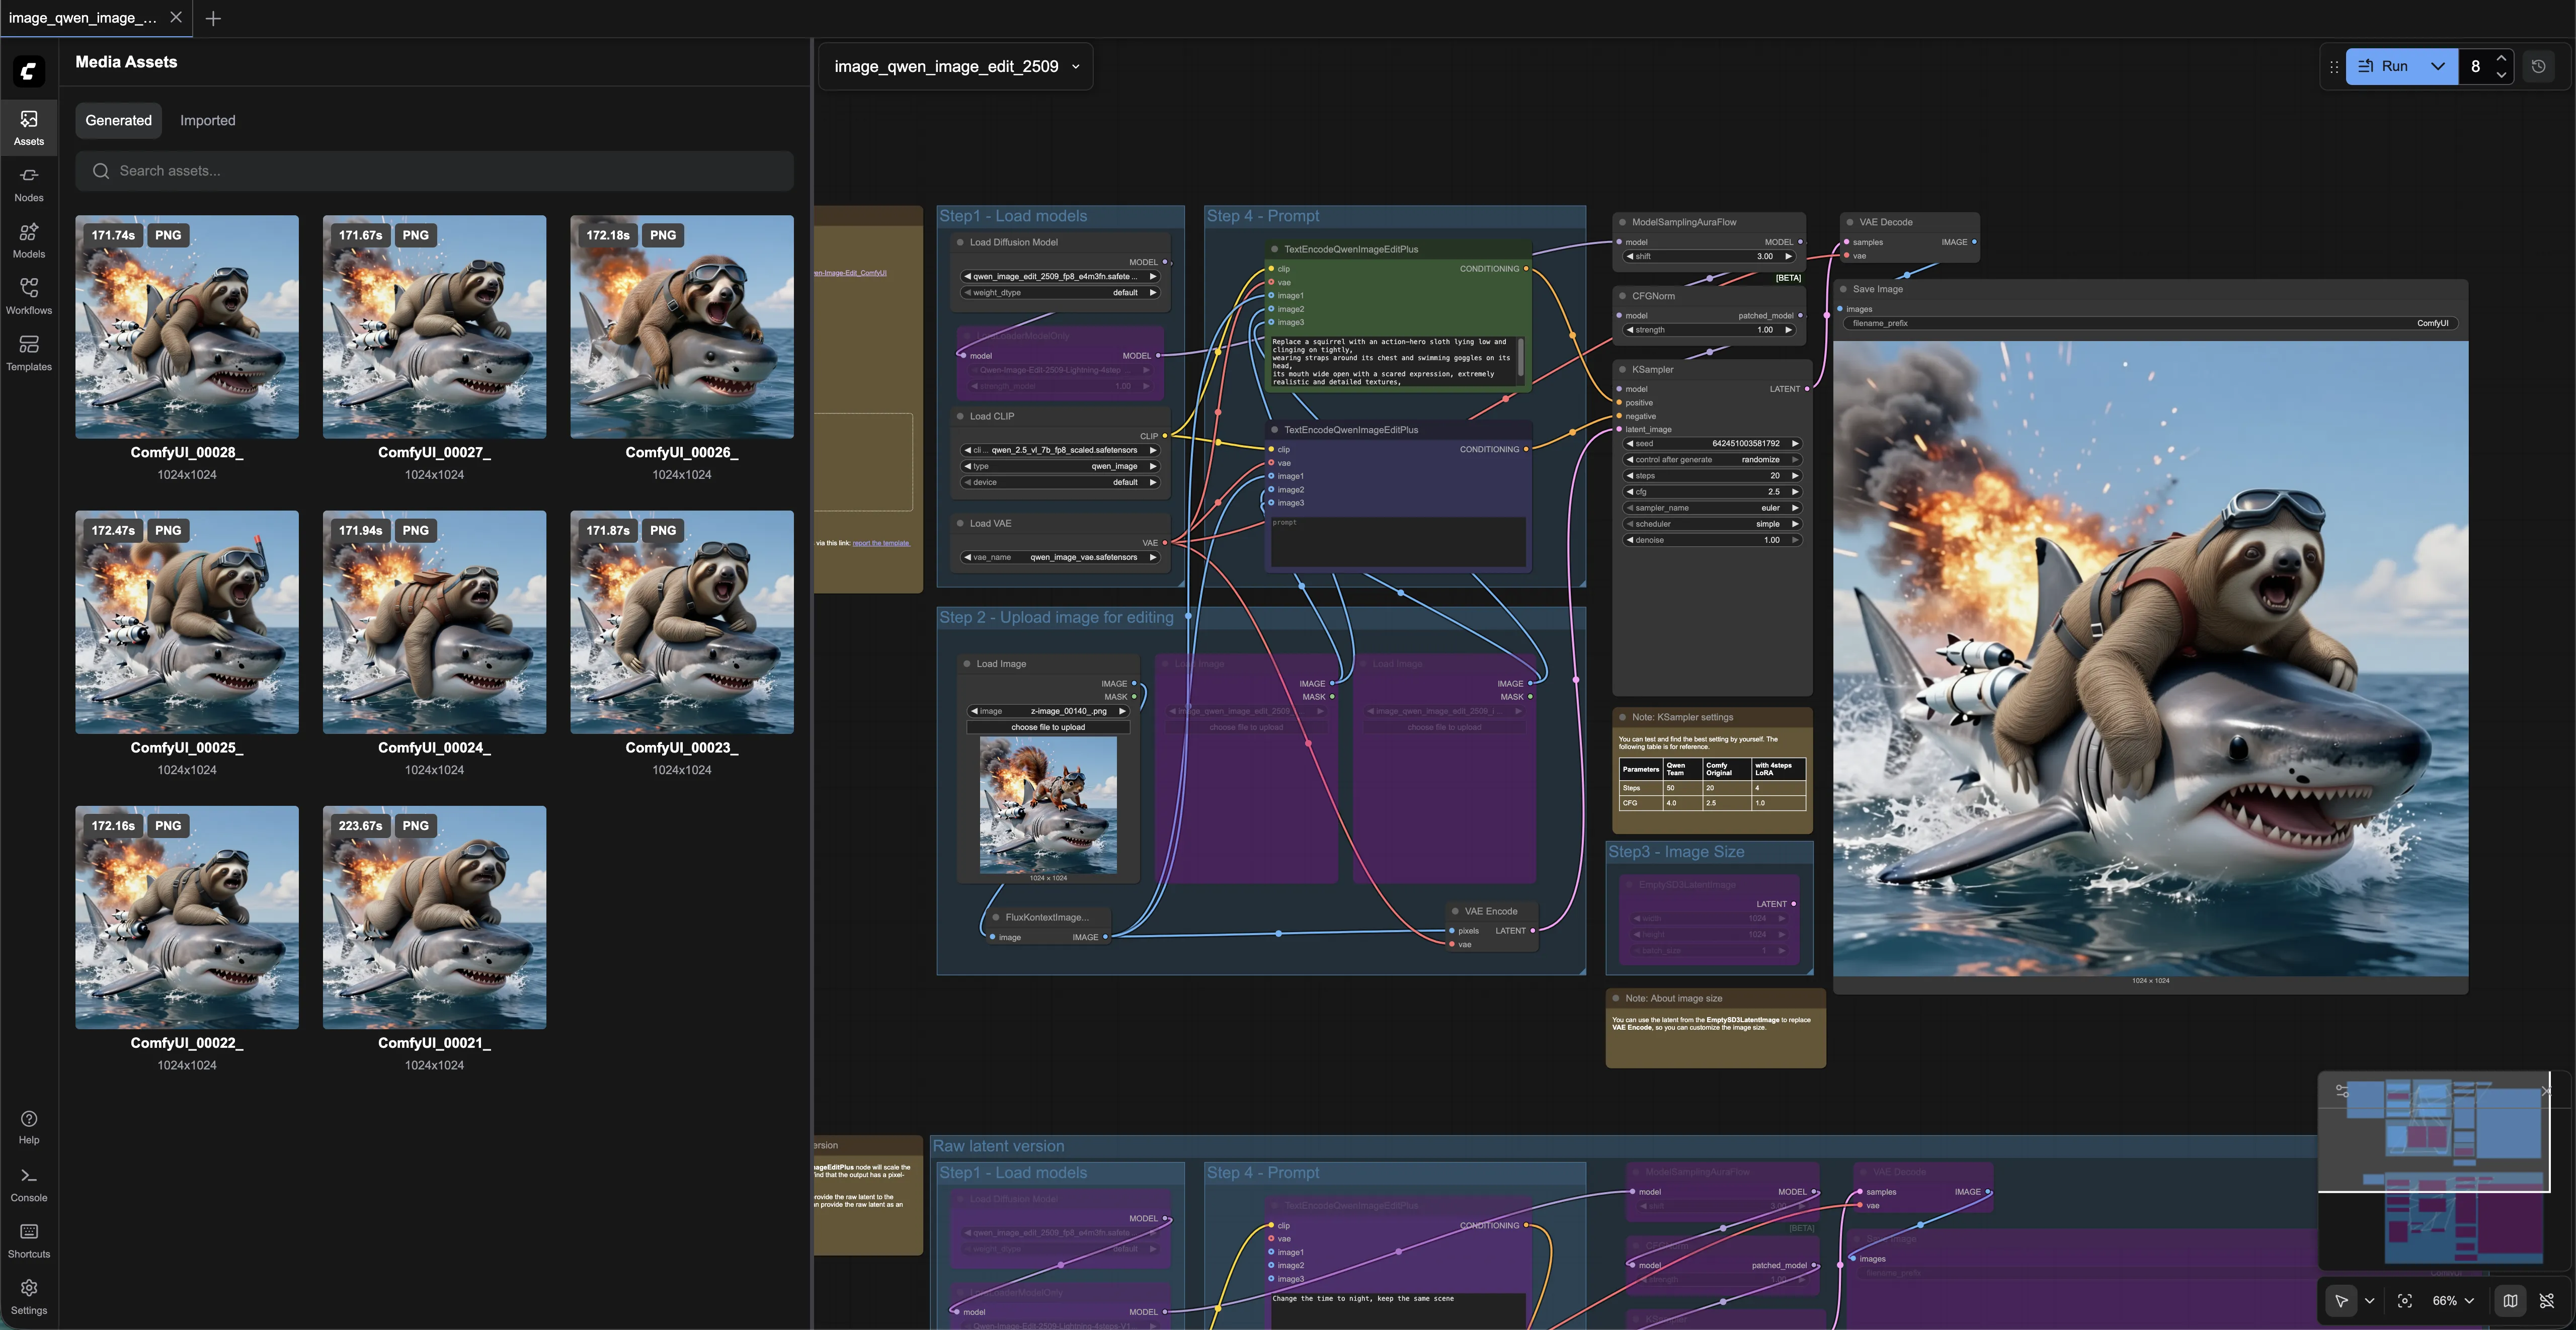Viewport: 2576px width, 1330px height.
Task: Click the queue history icon beside Run
Action: coord(2538,66)
